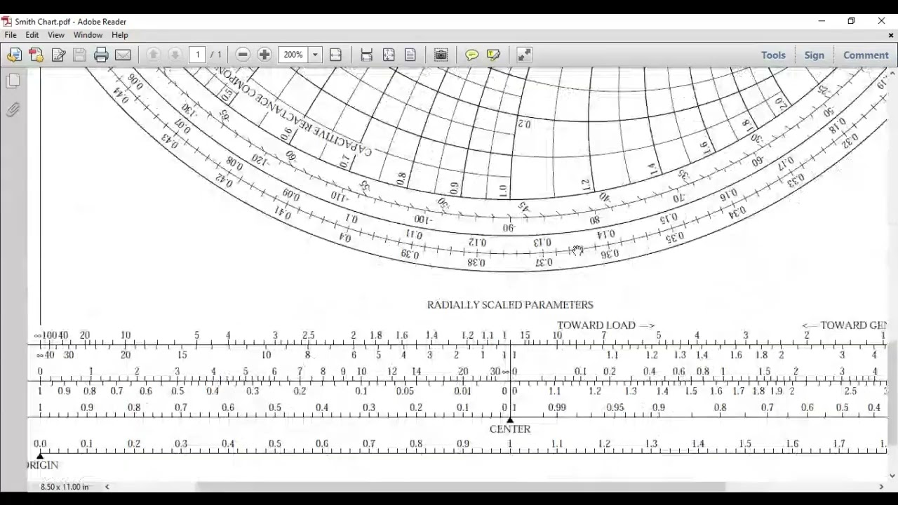Zoom out with the minus button
898x505 pixels.
click(243, 55)
